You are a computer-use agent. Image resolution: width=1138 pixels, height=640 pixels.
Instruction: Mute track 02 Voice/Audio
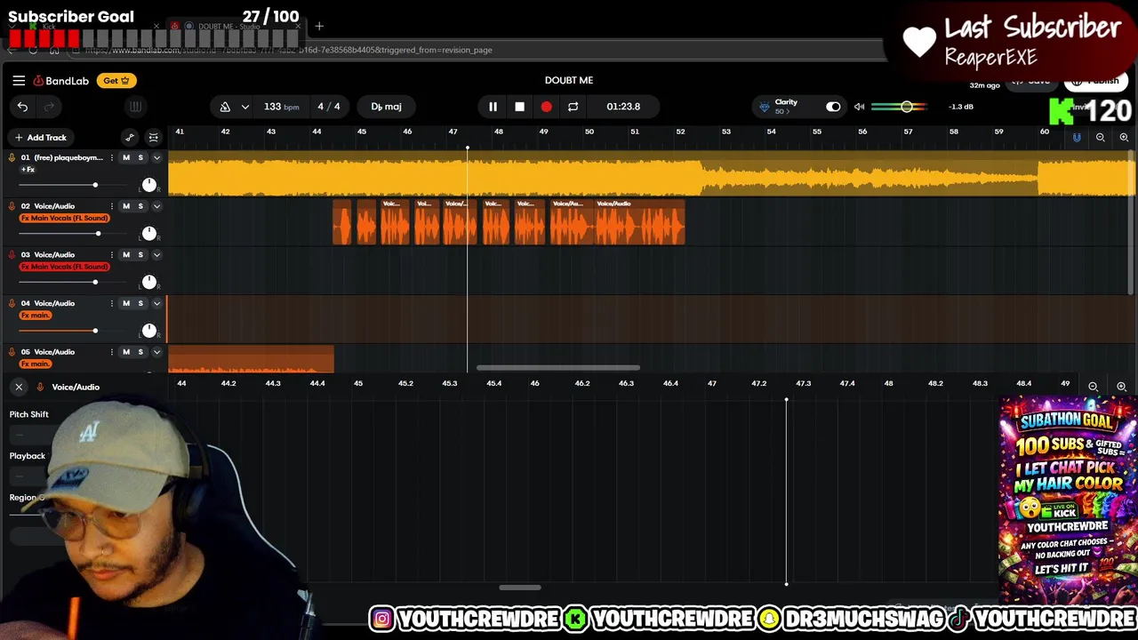click(x=126, y=206)
